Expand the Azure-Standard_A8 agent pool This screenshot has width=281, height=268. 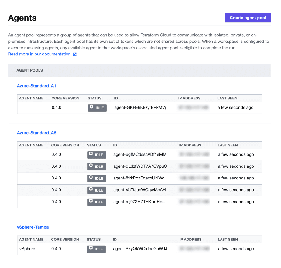tap(36, 133)
